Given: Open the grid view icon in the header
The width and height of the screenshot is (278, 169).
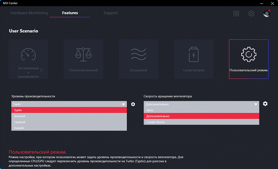Looking at the screenshot, I should 236,13.
